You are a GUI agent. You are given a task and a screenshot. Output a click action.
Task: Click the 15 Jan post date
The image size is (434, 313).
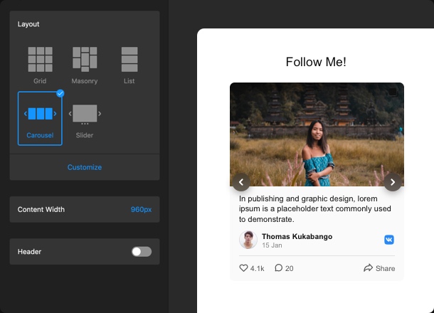coord(272,245)
